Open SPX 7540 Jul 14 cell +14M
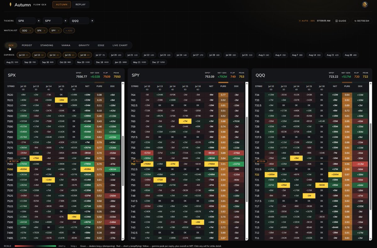377x248 pixels. [x=48, y=180]
